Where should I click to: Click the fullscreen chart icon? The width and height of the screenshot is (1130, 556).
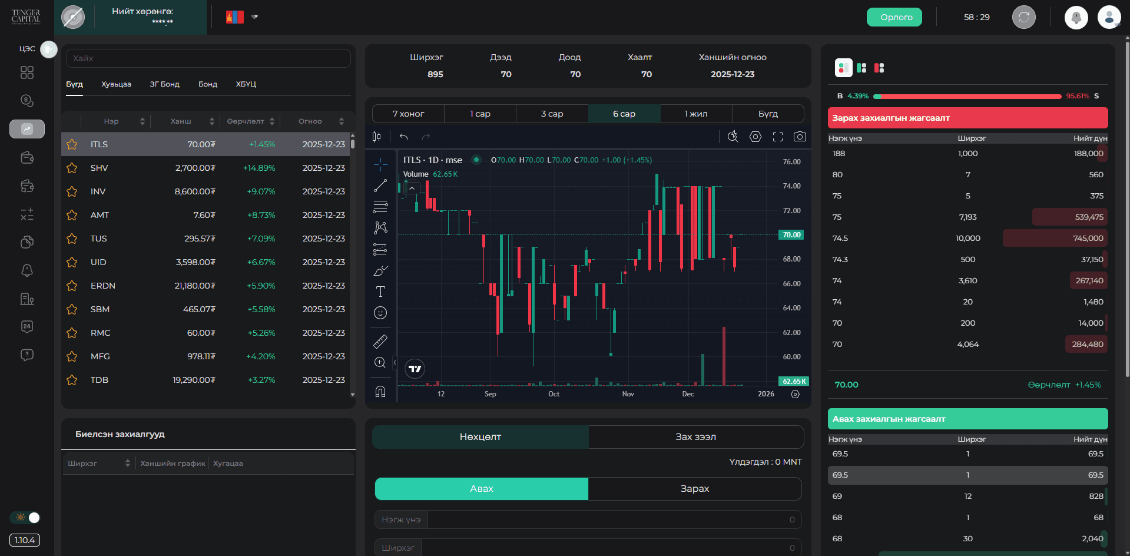point(777,137)
